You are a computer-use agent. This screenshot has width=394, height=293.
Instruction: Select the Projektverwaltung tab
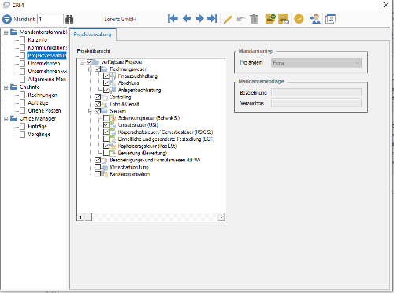pyautogui.click(x=92, y=35)
